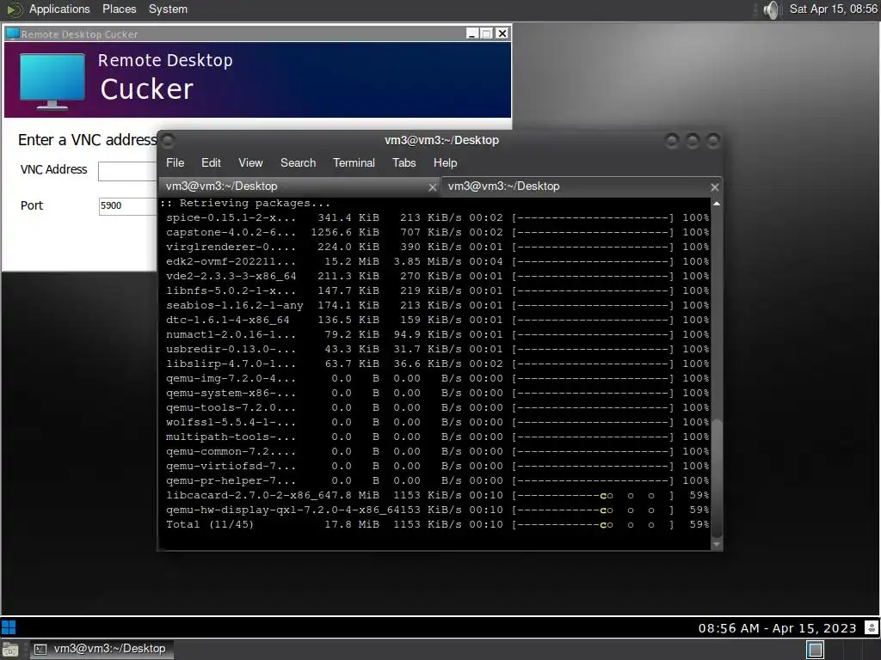This screenshot has width=881, height=660.
Task: Click the Windows-style start icon in remote taskbar
Action: click(9, 626)
